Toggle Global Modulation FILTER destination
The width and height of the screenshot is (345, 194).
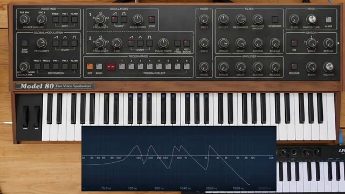point(74,66)
